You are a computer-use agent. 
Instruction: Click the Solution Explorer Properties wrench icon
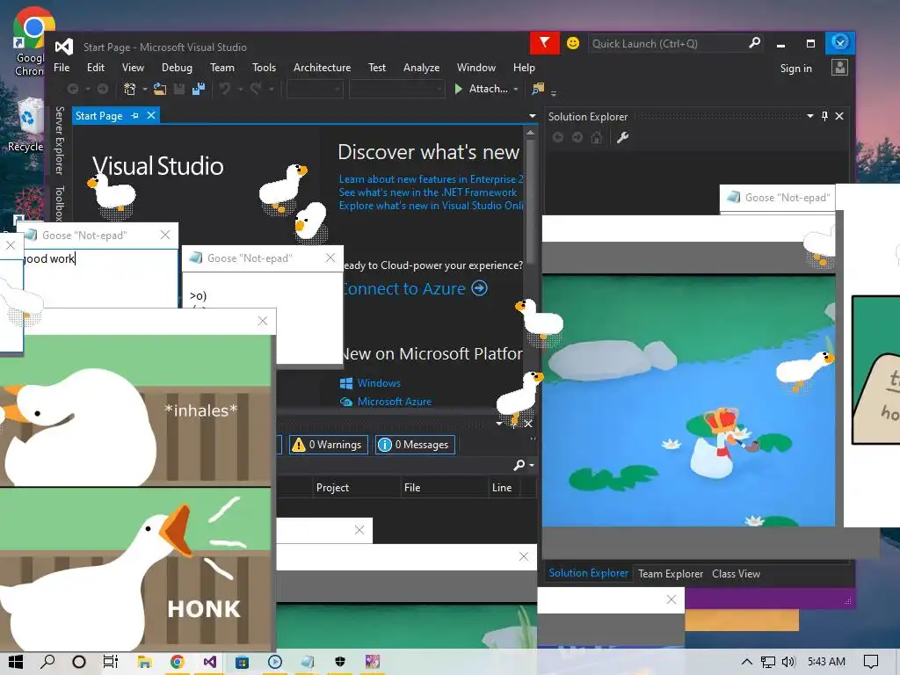pos(623,137)
